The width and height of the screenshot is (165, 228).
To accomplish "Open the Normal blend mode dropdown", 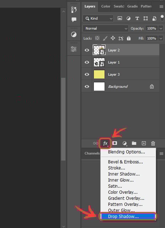I will pyautogui.click(x=106, y=28).
